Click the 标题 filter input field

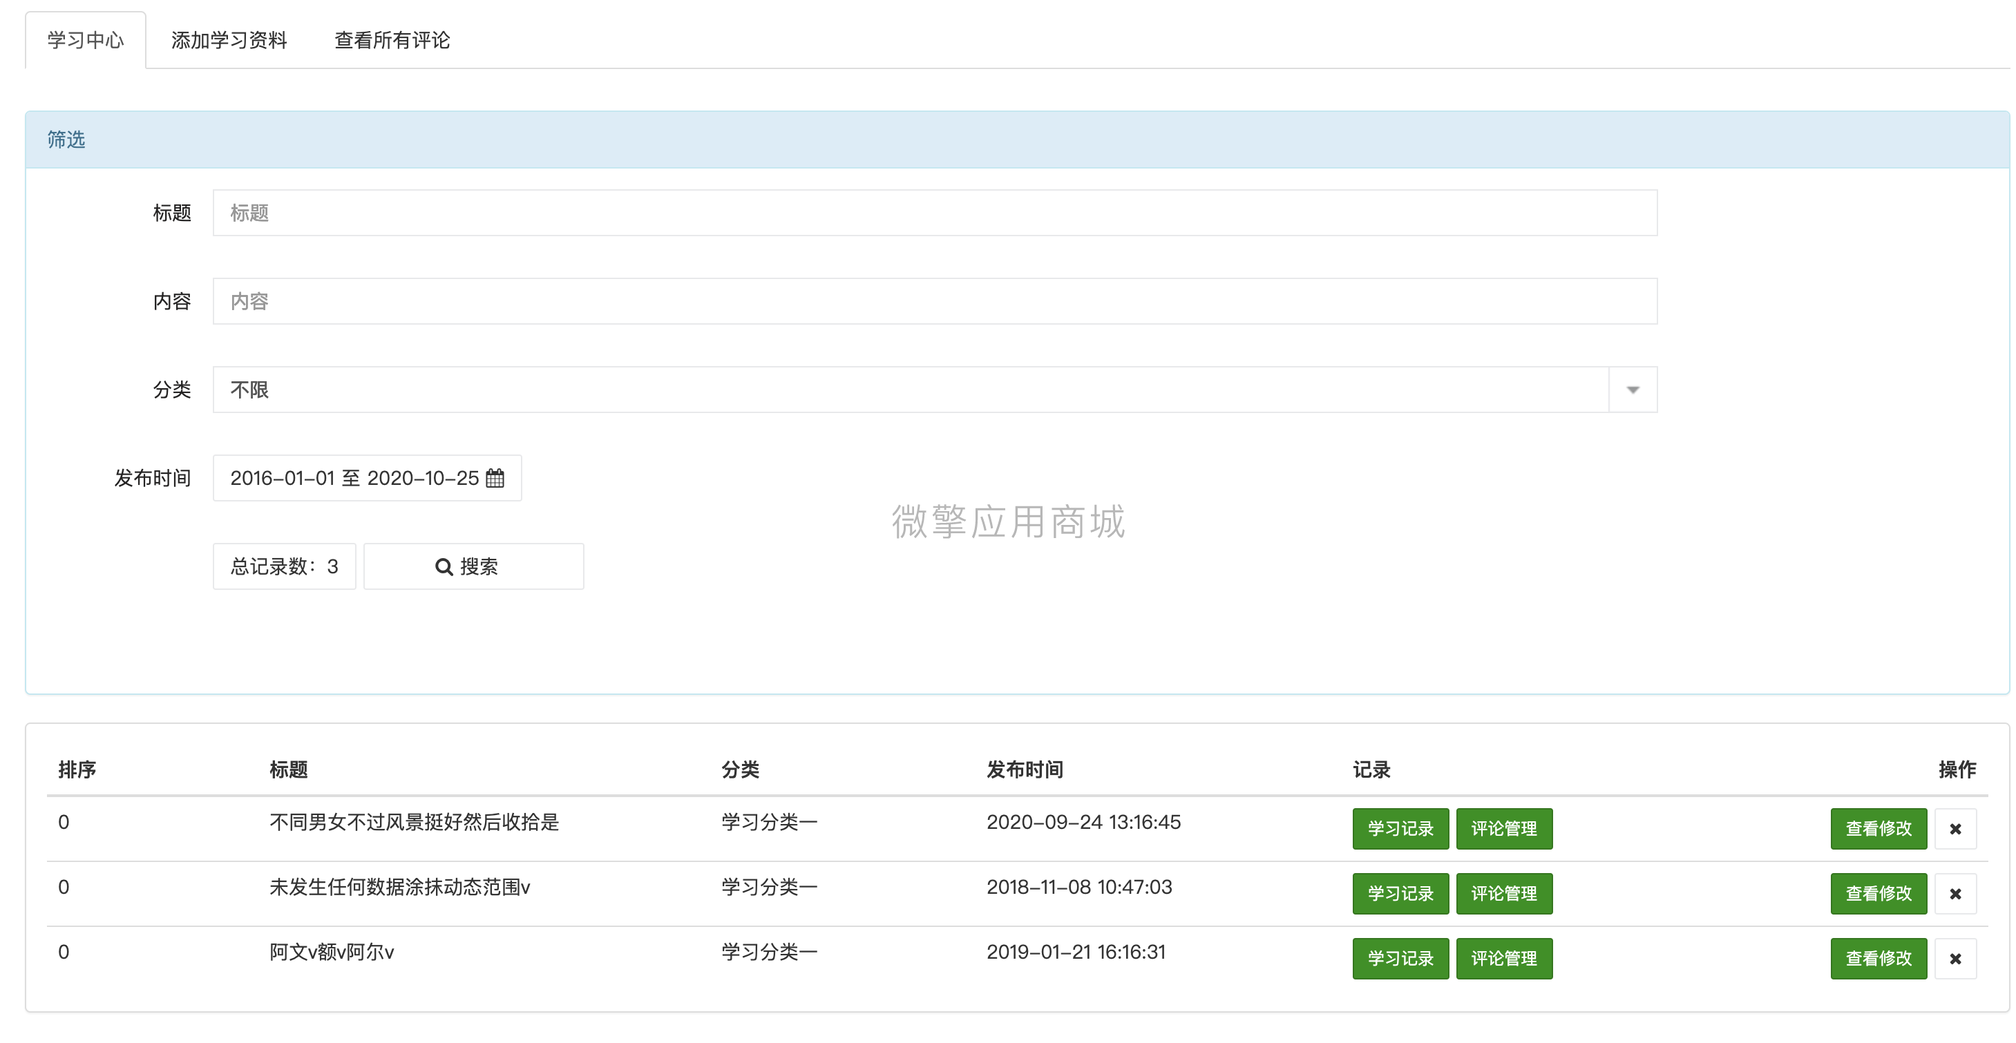pyautogui.click(x=935, y=213)
